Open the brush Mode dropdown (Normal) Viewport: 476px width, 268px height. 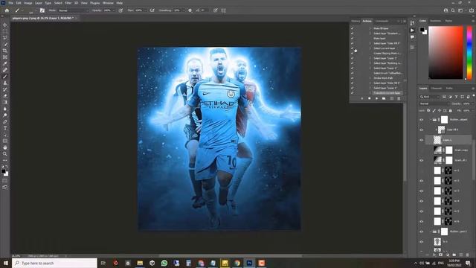73,10
